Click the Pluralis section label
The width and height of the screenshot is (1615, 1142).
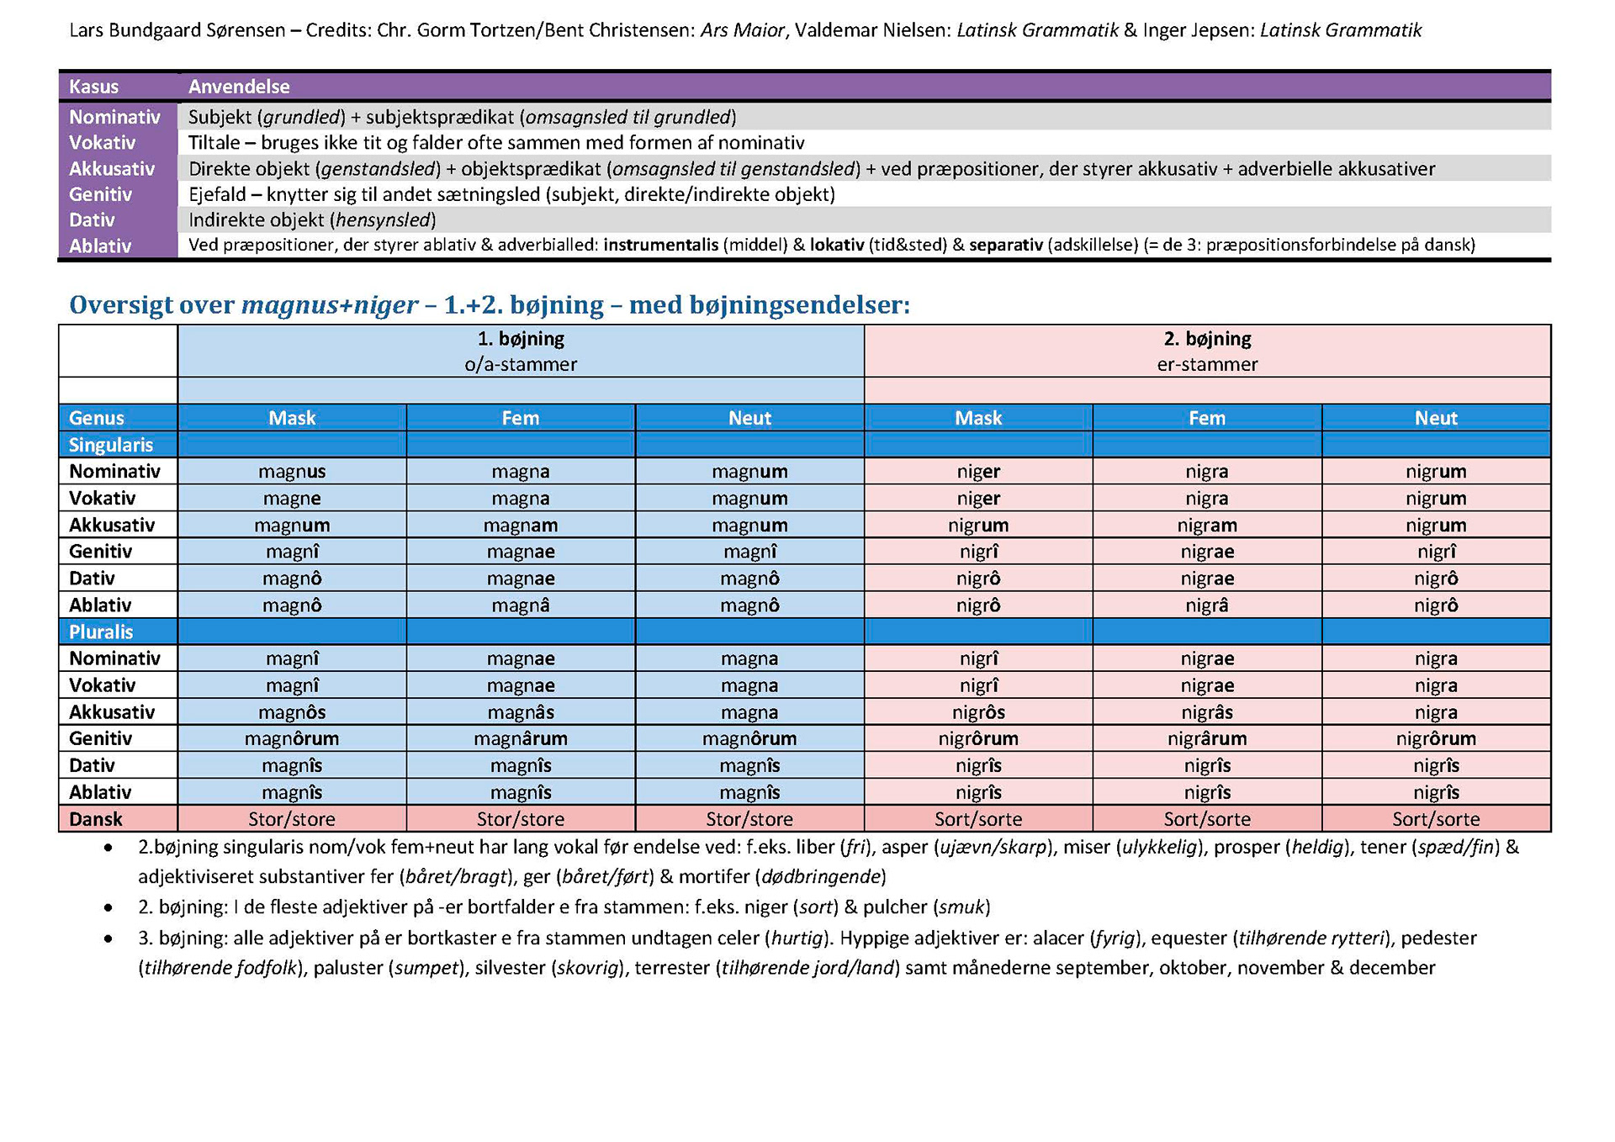(101, 632)
